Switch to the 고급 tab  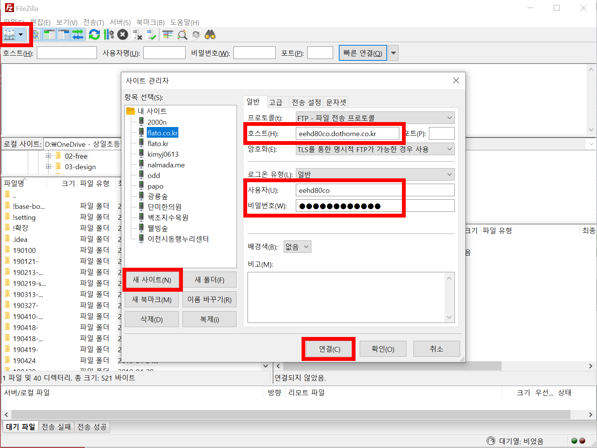(x=276, y=102)
